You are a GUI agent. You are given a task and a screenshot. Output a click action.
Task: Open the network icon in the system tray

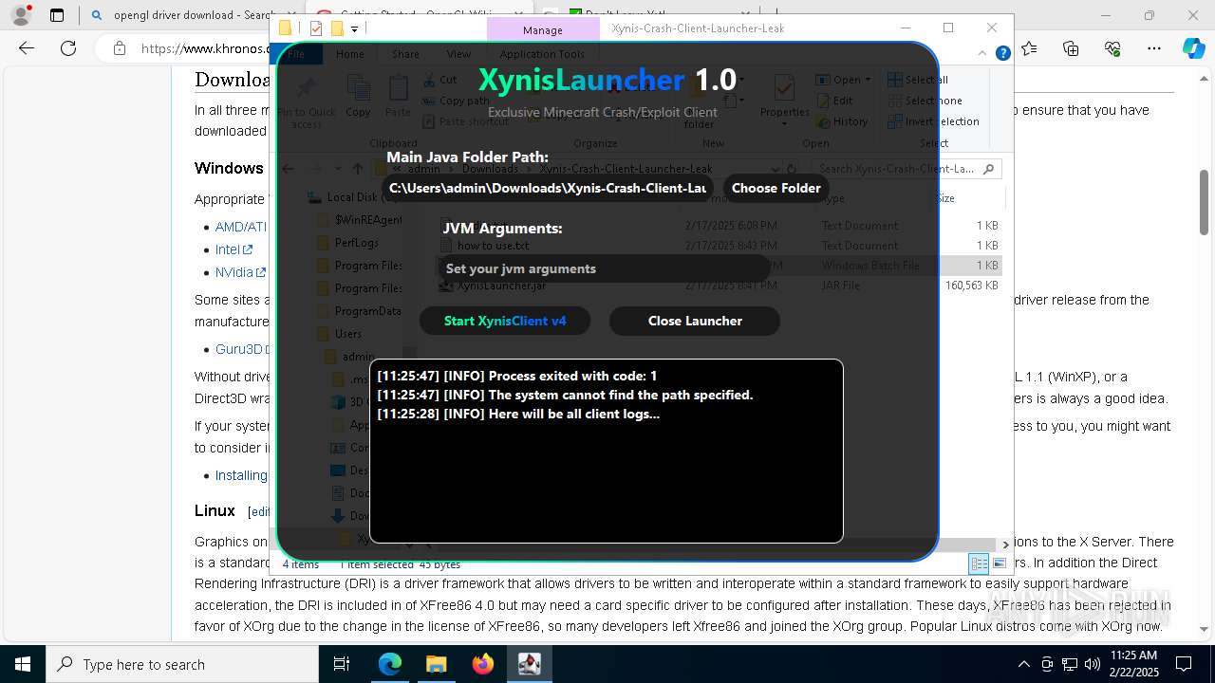(x=1070, y=664)
